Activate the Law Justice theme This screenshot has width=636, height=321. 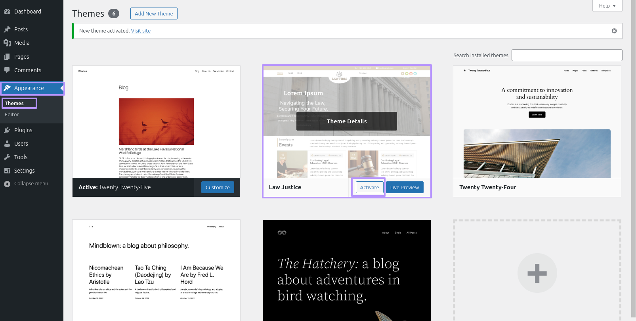(x=369, y=187)
